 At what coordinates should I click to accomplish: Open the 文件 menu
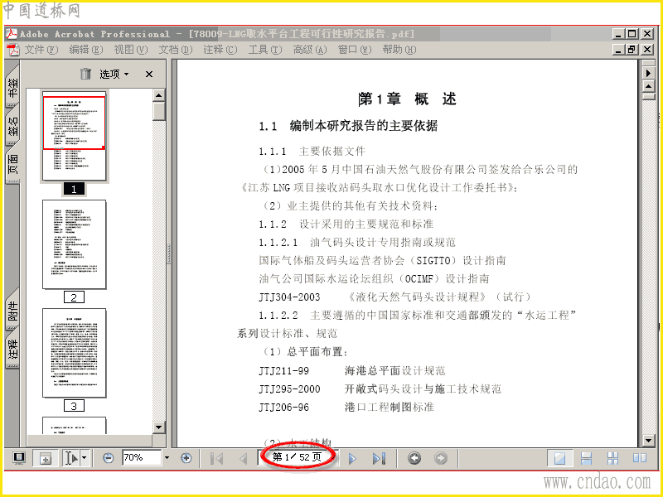coord(41,50)
